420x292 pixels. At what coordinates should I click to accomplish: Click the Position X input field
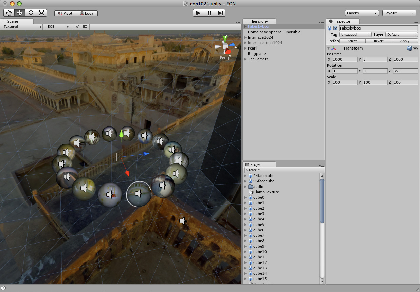tap(344, 59)
